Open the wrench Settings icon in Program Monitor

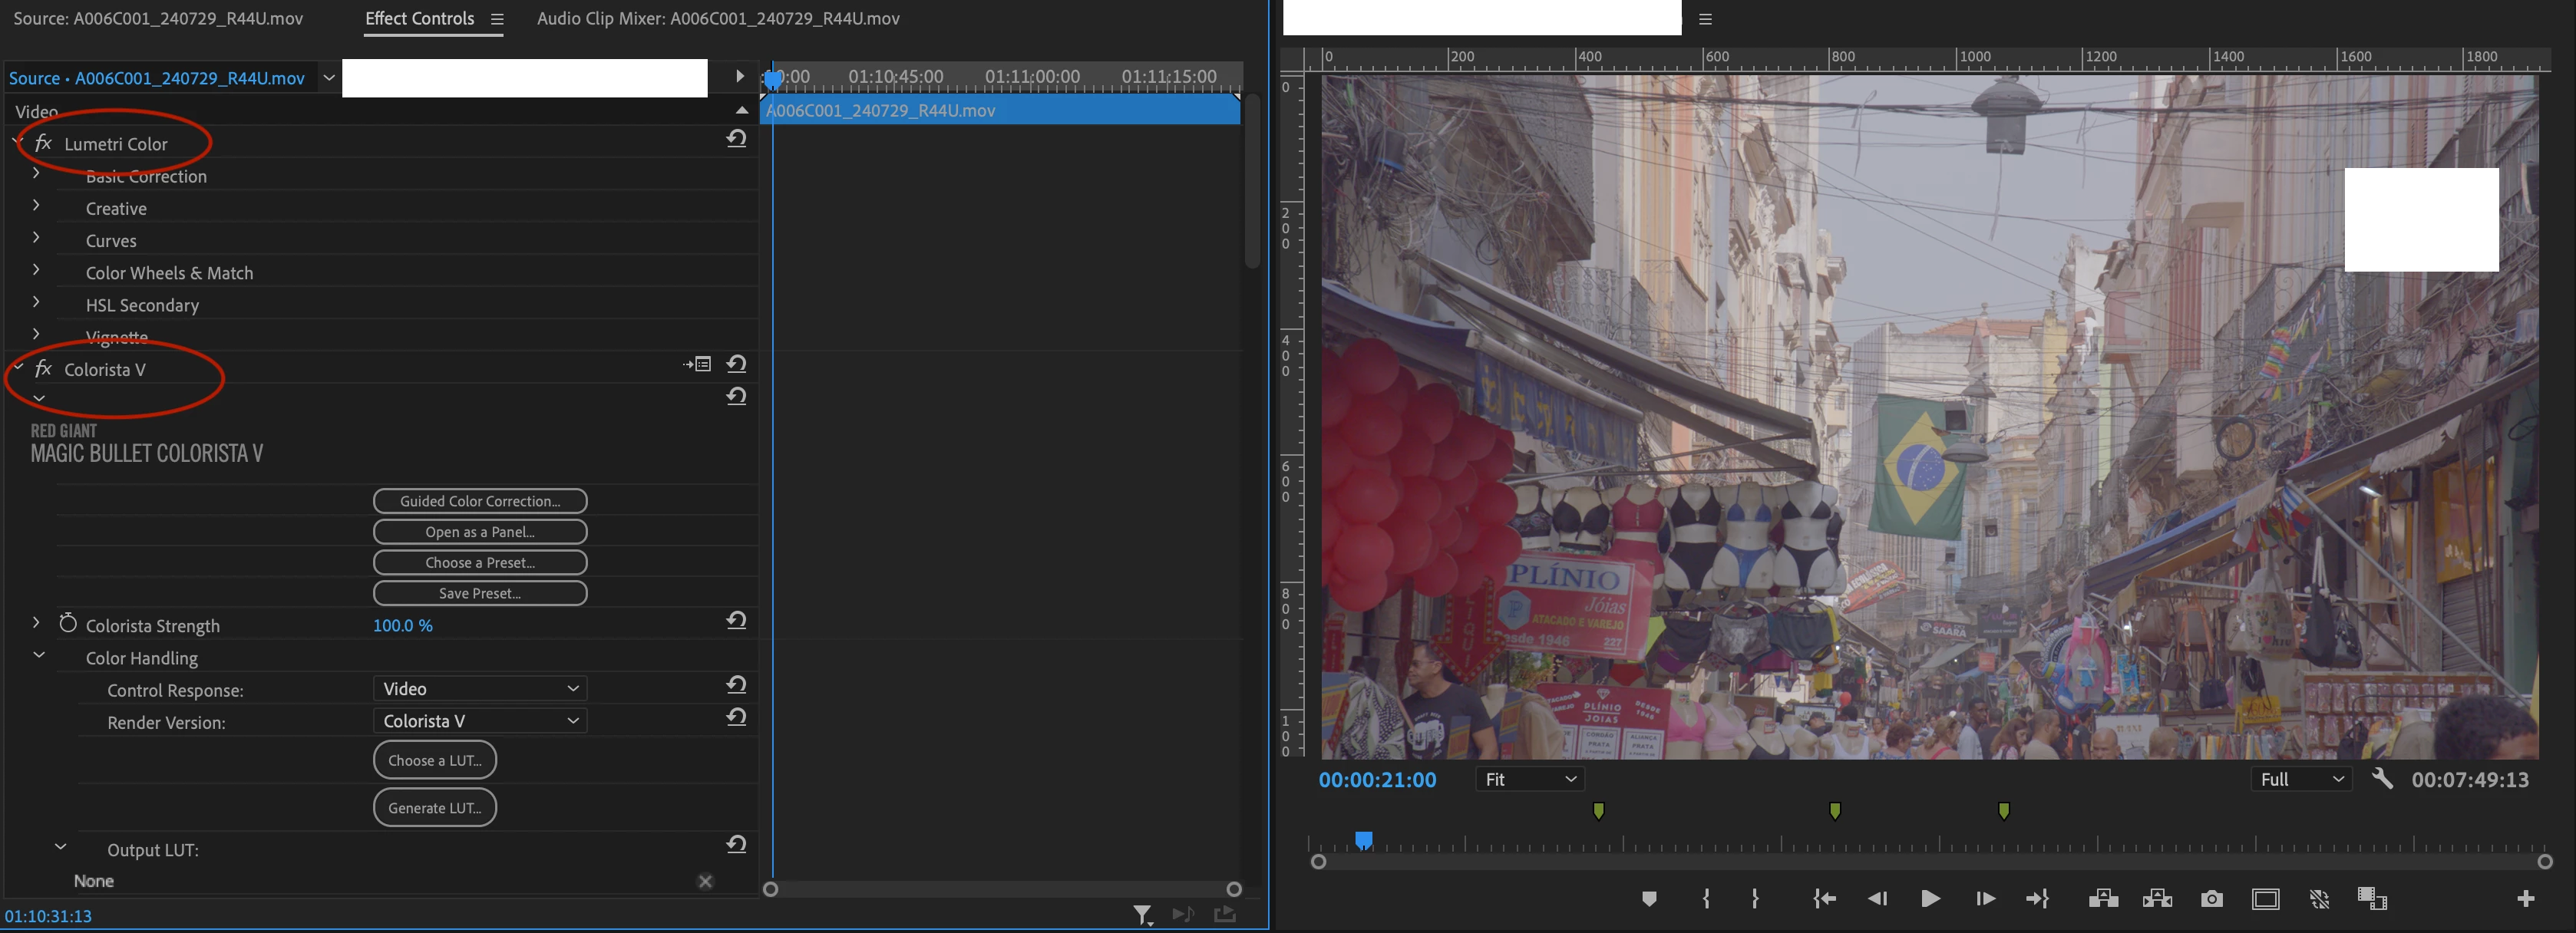[x=2382, y=779]
